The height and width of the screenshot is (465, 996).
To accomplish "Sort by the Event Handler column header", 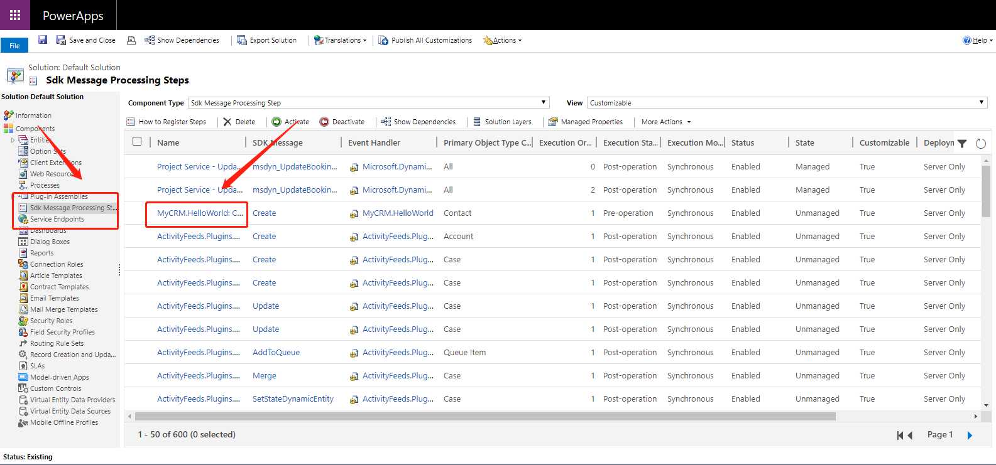I will (x=374, y=143).
